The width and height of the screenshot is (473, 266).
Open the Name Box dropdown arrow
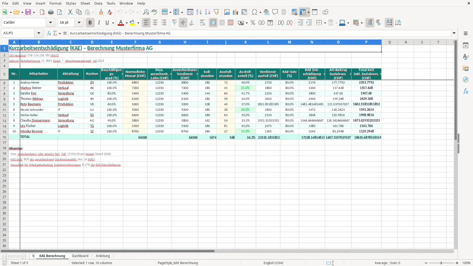[x=39, y=33]
